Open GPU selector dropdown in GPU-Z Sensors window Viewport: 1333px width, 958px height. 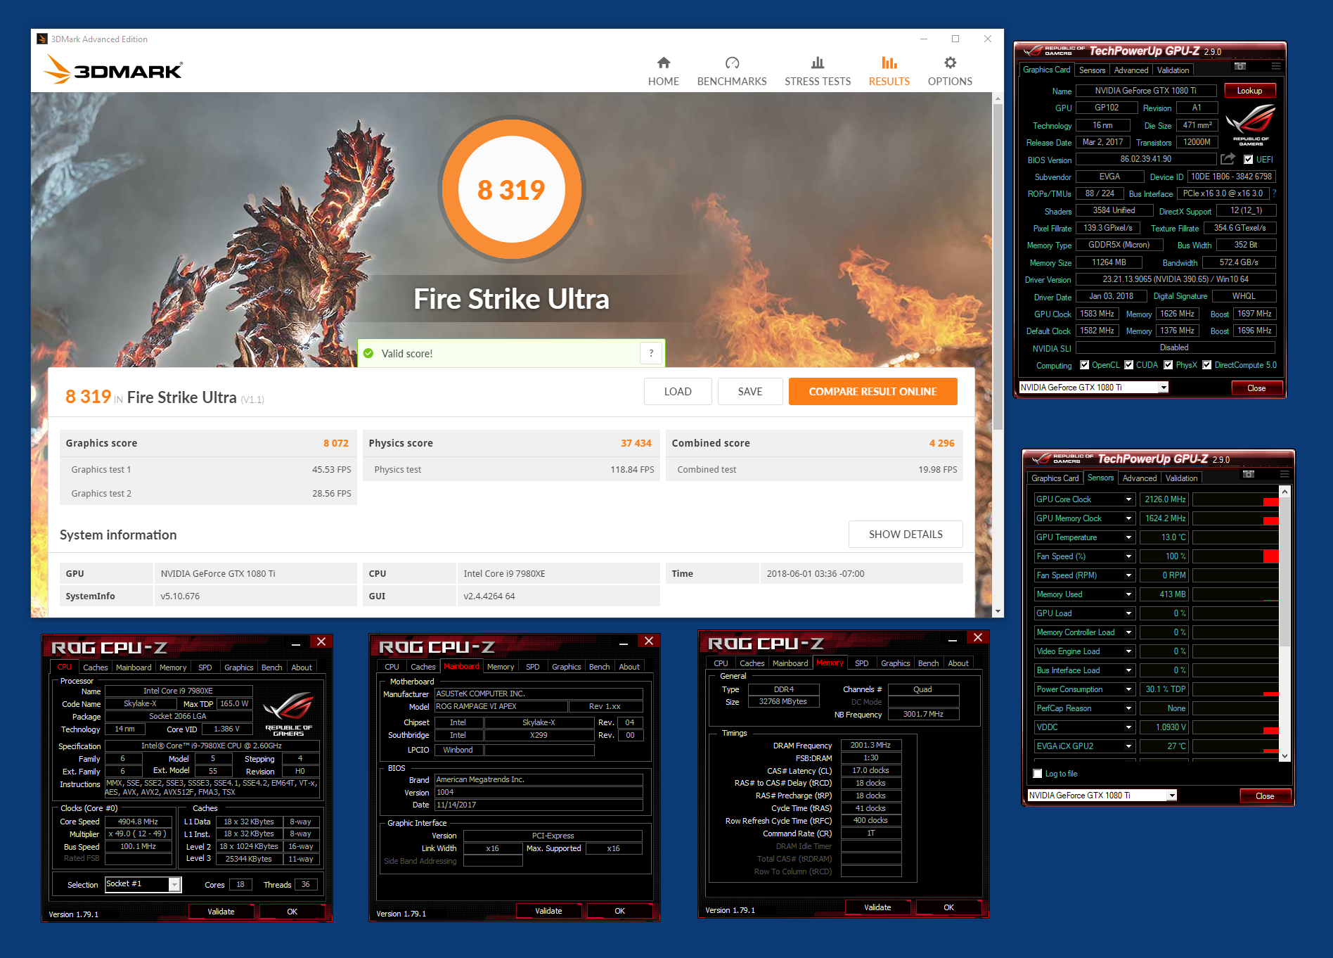click(1172, 796)
